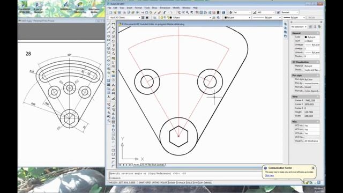This screenshot has height=193, width=343.
Task: Open the No selection dropdown in Properties
Action: [x=299, y=27]
